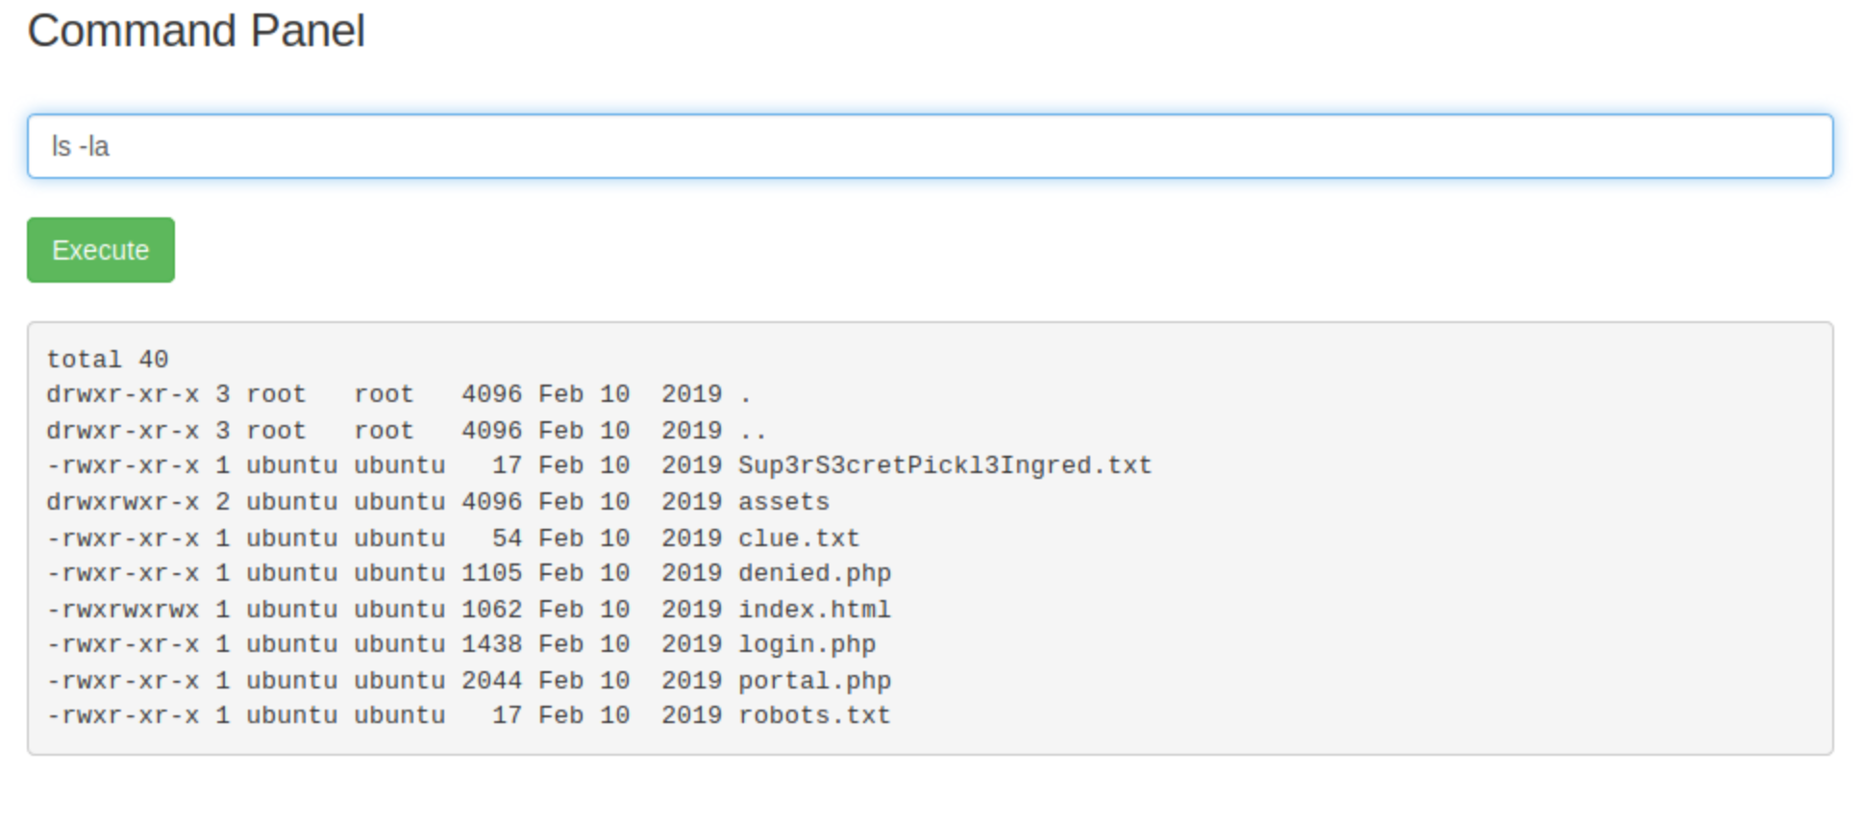
Task: Select the Sup3rS3cretPickl3Ingred.txt filename
Action: pos(944,465)
